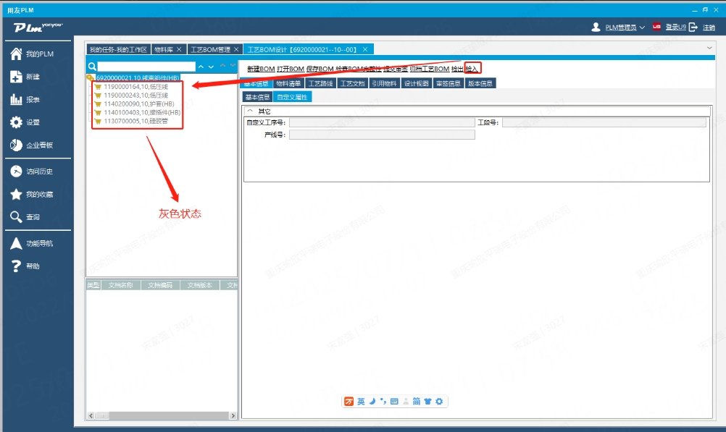
Task: Click the 工段号 field
Action: [x=604, y=122]
